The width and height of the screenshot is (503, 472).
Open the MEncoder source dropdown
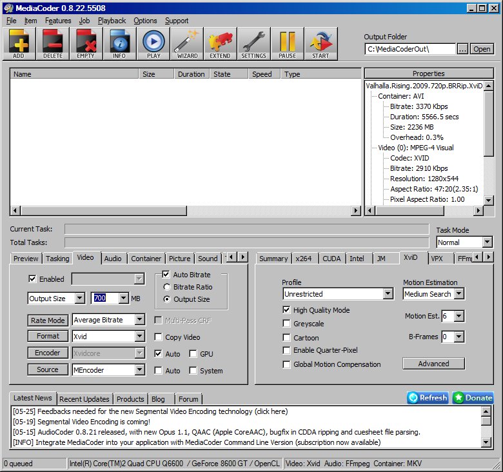point(139,369)
